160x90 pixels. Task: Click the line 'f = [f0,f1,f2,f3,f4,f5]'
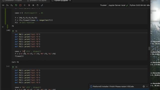[26, 18]
